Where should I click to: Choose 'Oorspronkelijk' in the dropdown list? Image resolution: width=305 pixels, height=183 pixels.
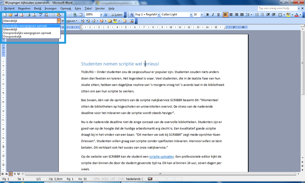pos(32,37)
